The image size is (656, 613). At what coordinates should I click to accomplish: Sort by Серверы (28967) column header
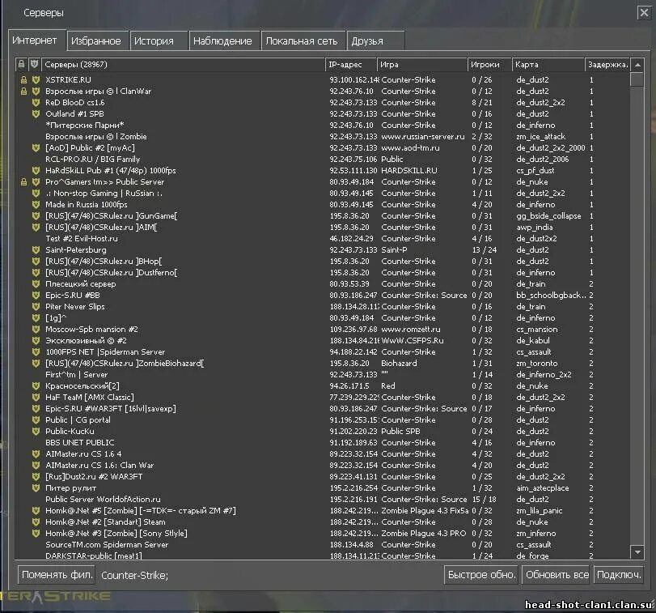184,65
